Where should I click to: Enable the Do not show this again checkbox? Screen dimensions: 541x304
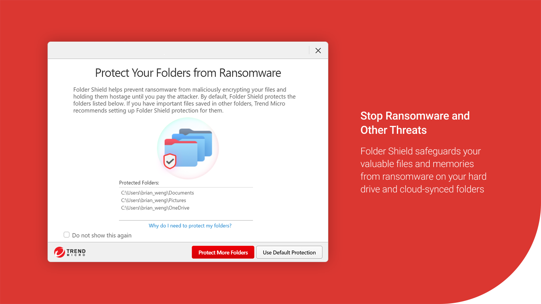pos(67,235)
